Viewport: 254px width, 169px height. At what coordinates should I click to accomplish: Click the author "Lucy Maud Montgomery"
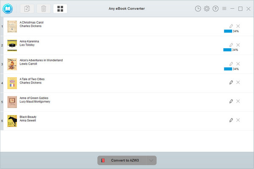pyautogui.click(x=35, y=101)
